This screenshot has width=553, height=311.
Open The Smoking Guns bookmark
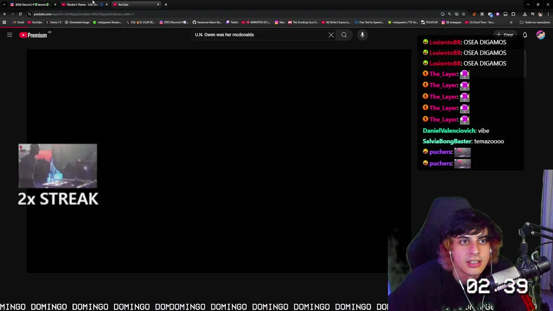(x=303, y=22)
